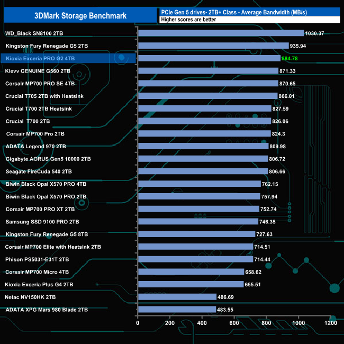Click the 806.72 value
Viewport: 344px width, 344px height.
pyautogui.click(x=277, y=159)
